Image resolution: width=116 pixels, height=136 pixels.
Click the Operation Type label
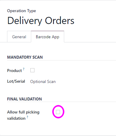(21, 11)
